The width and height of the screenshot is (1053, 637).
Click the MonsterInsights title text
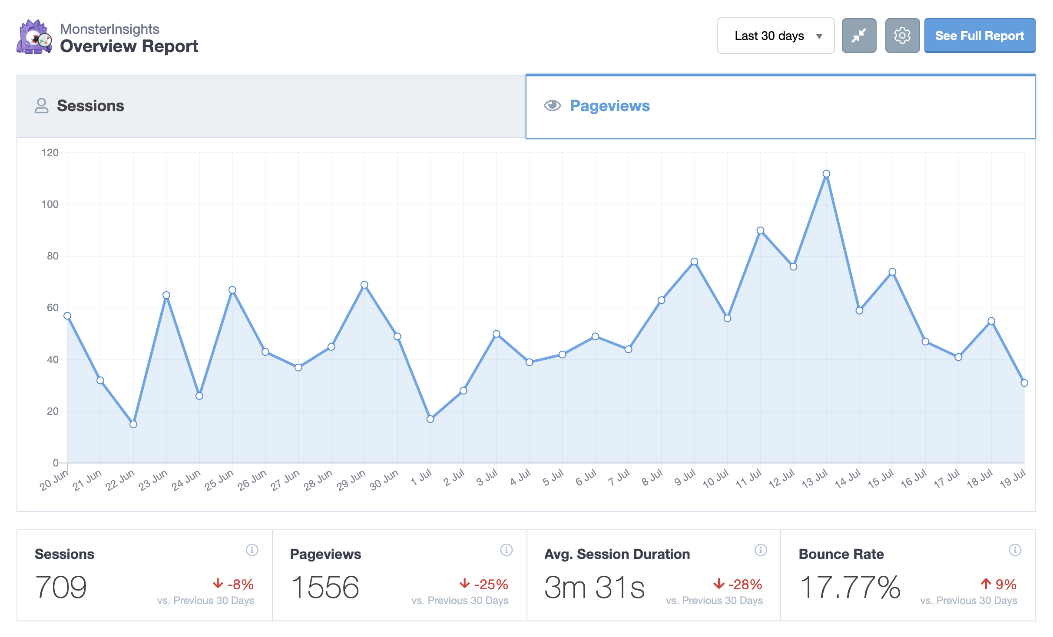[109, 29]
